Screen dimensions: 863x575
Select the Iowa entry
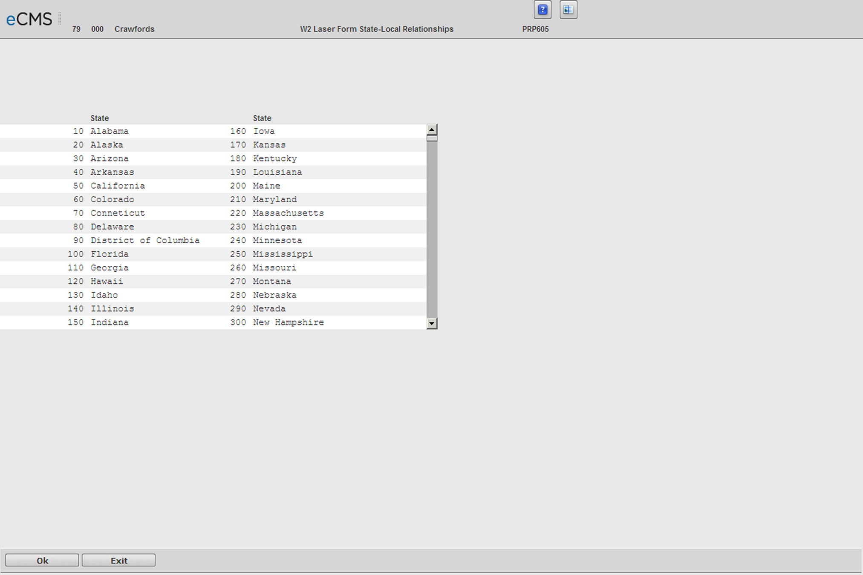click(264, 131)
